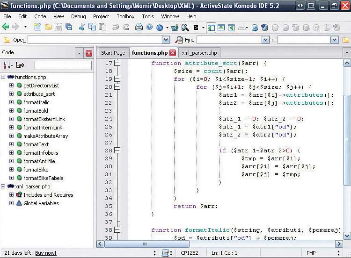Switch to the xml_parser.php tab

199,53
